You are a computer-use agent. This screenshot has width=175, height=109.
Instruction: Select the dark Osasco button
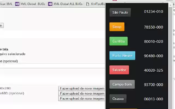[118, 99]
